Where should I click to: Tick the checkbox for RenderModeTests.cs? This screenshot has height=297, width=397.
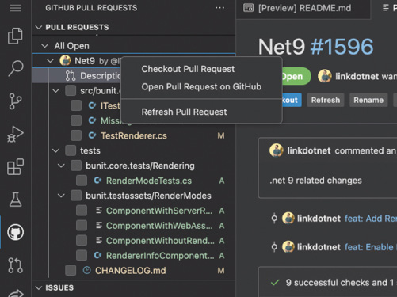[x=82, y=181]
